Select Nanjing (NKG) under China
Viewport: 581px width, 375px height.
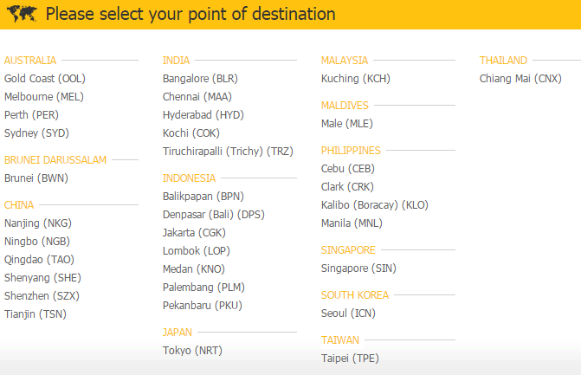pos(38,223)
